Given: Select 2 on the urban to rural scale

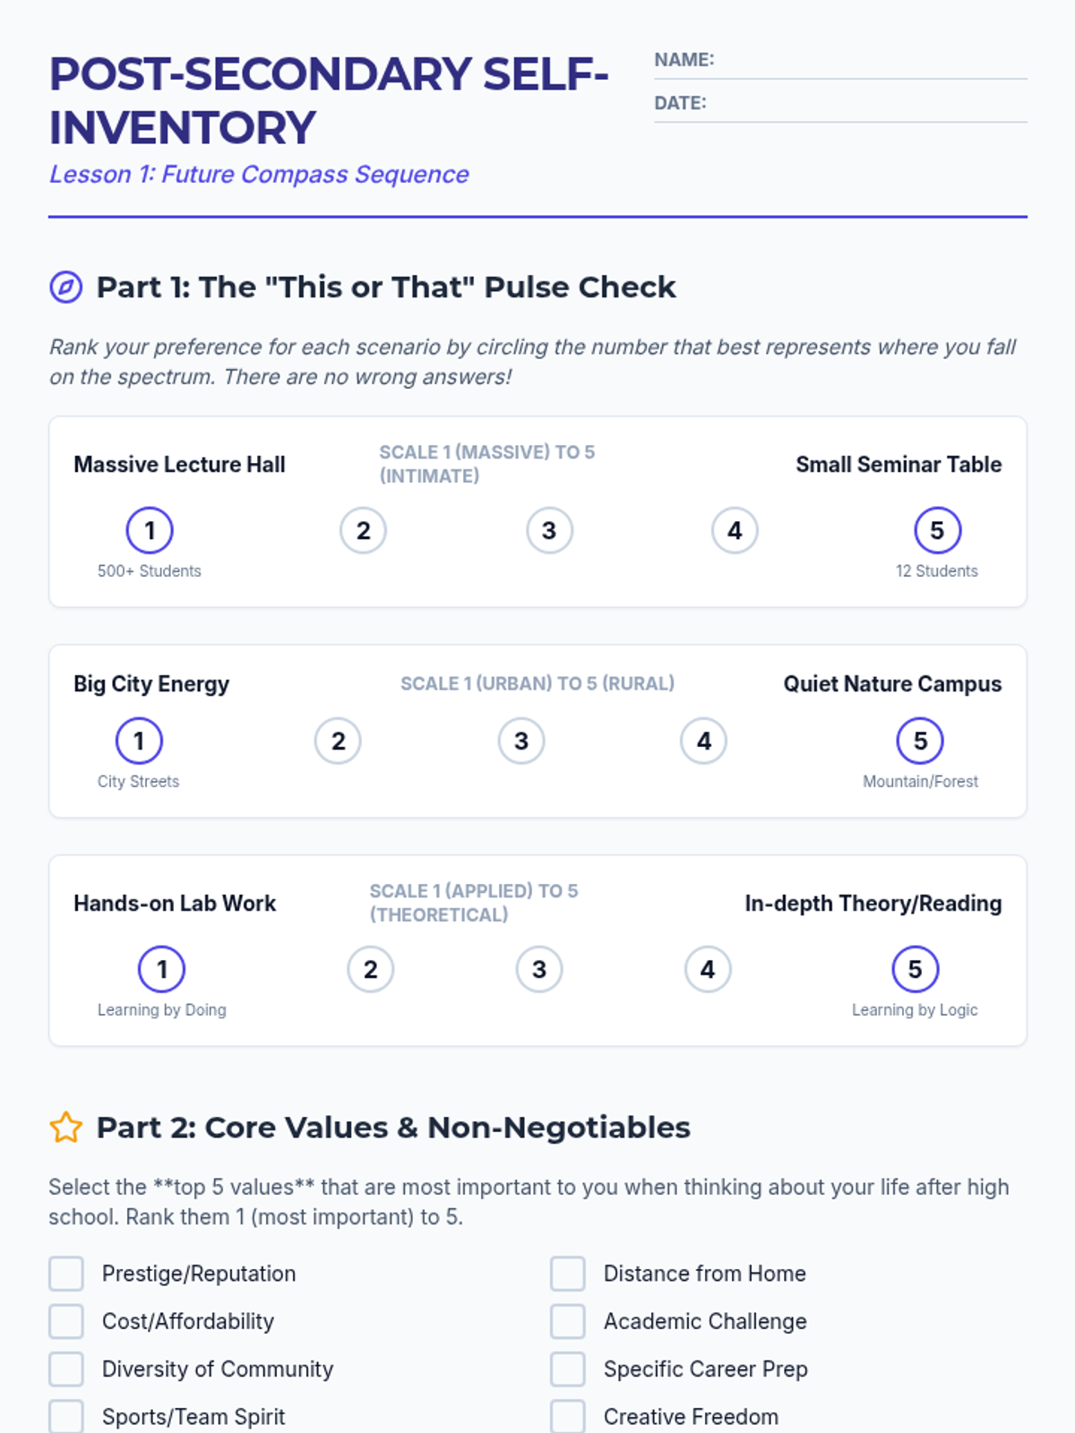Looking at the screenshot, I should (338, 741).
